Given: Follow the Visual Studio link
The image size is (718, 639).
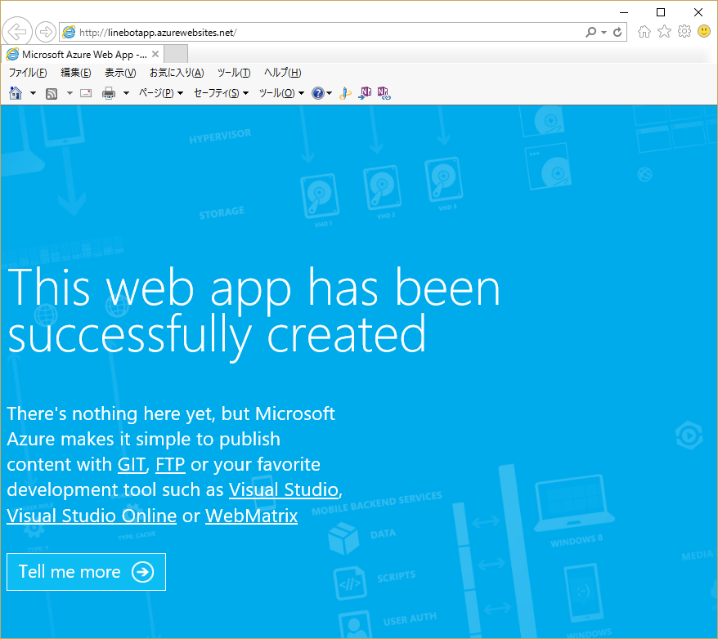Looking at the screenshot, I should point(284,490).
